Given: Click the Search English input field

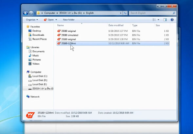Looking at the screenshot, I should click(151, 13).
